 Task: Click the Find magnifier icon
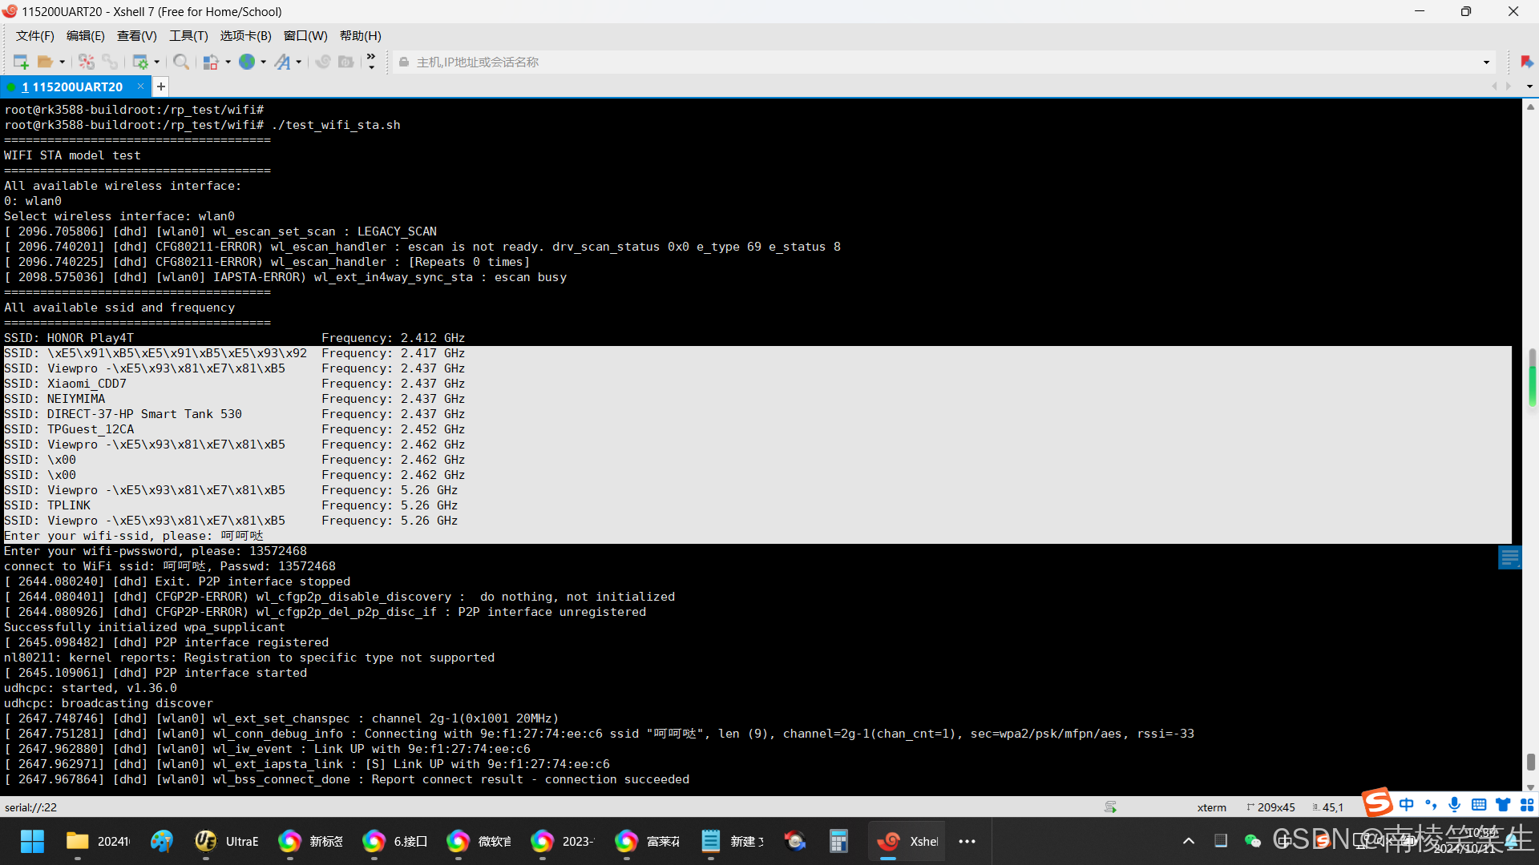point(181,62)
